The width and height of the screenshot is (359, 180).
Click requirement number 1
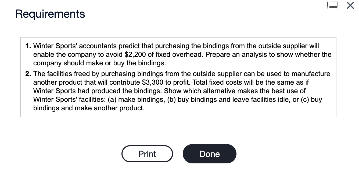pos(28,46)
